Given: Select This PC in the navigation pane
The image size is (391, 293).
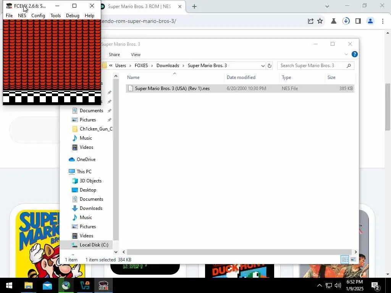Looking at the screenshot, I should pos(84,172).
